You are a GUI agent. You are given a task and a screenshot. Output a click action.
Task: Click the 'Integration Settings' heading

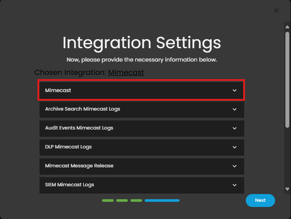142,43
